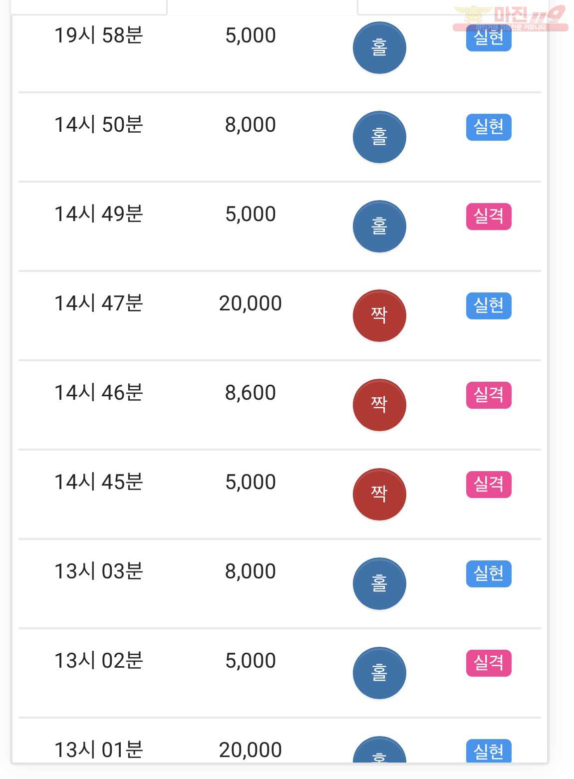The height and width of the screenshot is (779, 574).
Task: Click the 홀 circle in the 14시 50분 row
Action: coord(379,137)
